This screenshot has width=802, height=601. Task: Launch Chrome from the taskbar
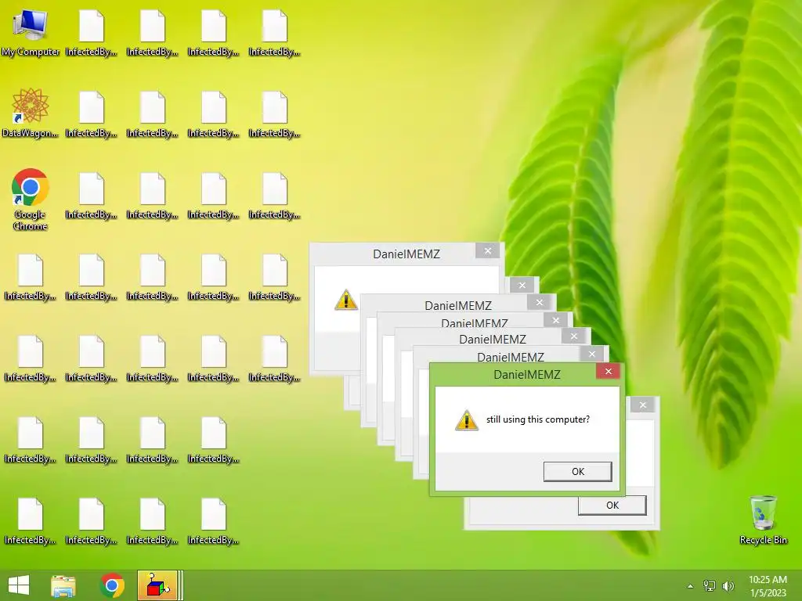click(x=112, y=585)
